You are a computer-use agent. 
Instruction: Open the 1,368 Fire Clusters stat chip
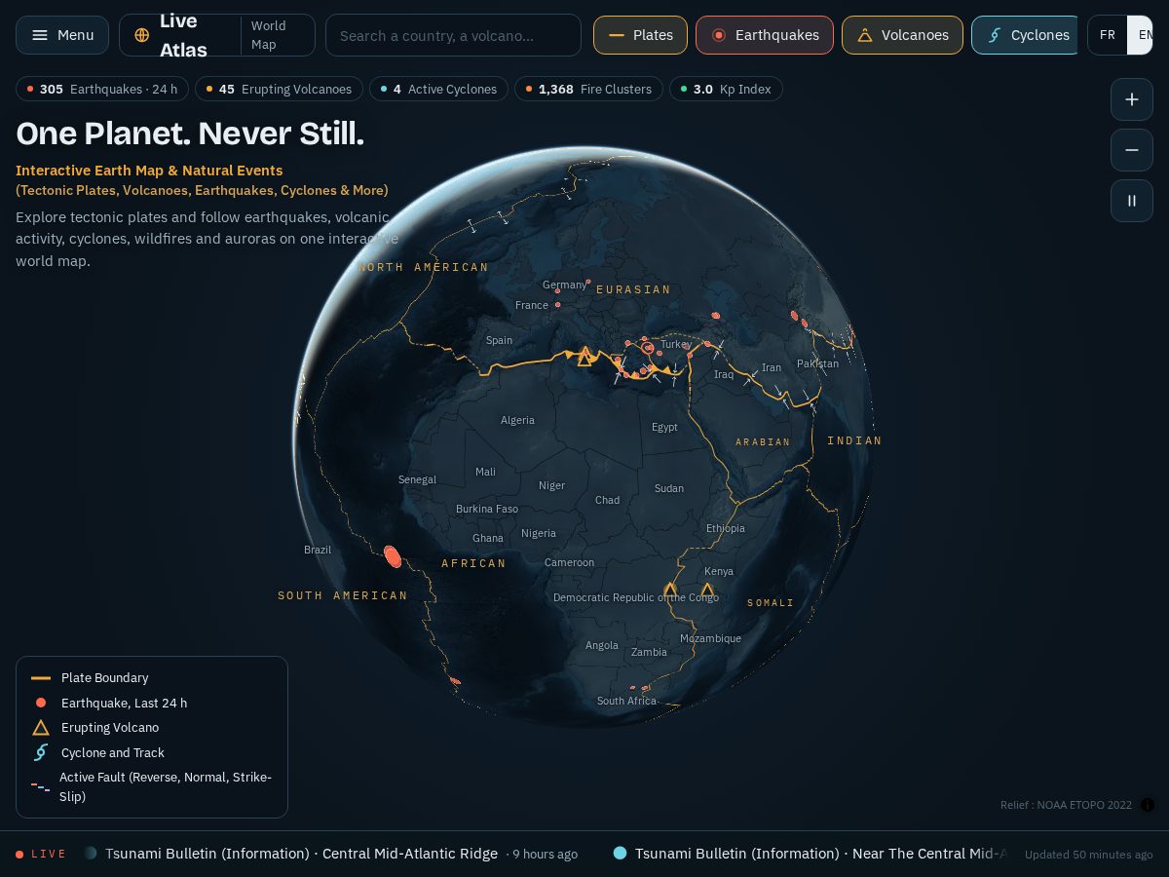coord(588,89)
